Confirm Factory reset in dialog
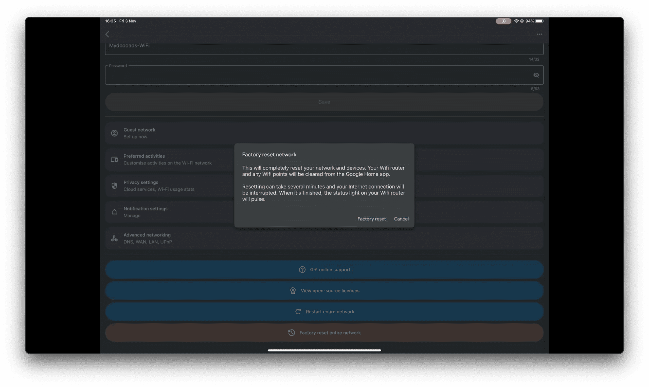The width and height of the screenshot is (649, 387). (371, 219)
